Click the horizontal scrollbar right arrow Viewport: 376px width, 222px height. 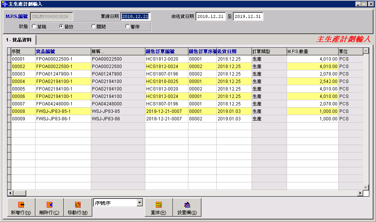[360, 193]
